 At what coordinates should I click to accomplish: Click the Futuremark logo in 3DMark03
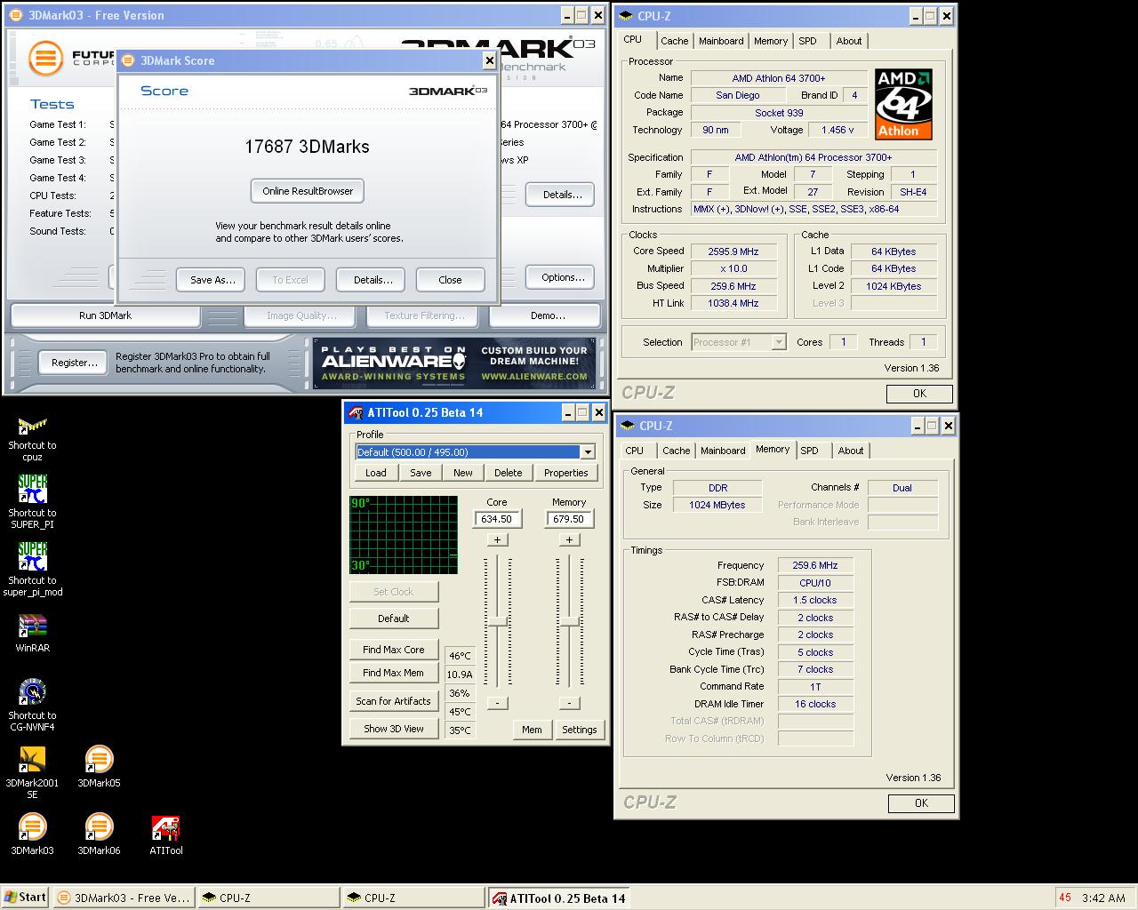point(46,58)
